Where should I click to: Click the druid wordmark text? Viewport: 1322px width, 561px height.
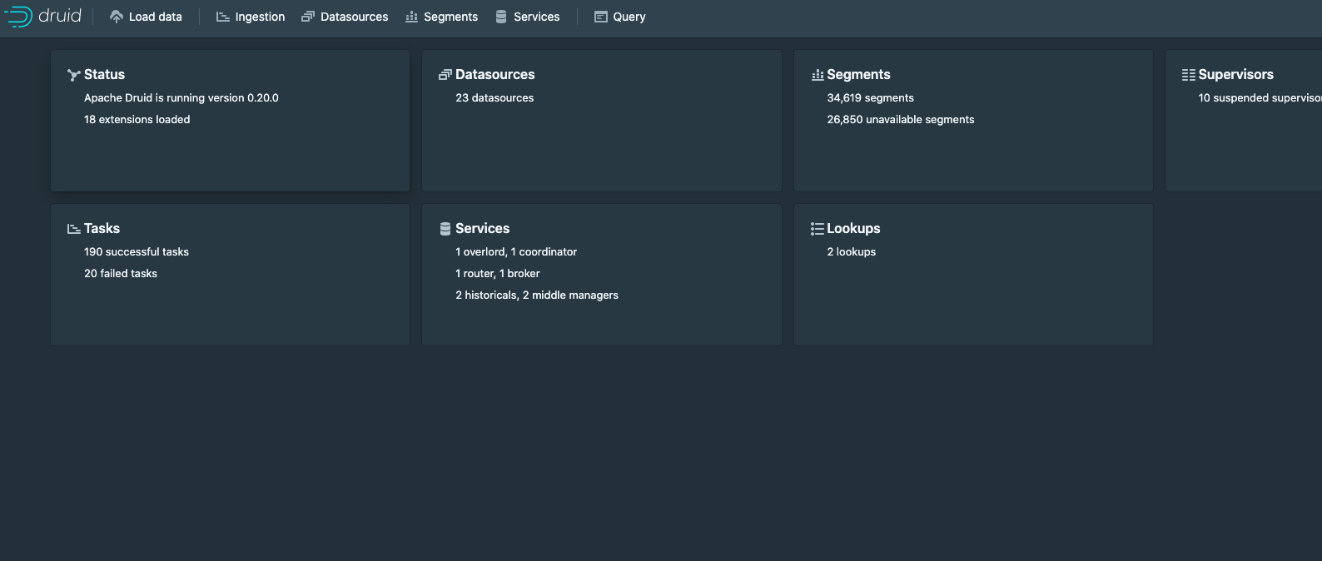pos(60,16)
